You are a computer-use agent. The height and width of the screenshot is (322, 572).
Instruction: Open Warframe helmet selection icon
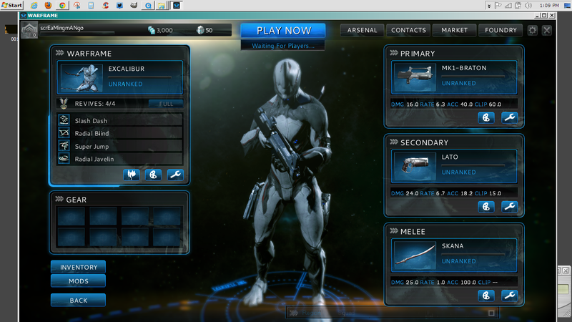pyautogui.click(x=132, y=175)
